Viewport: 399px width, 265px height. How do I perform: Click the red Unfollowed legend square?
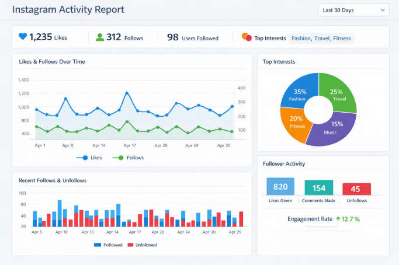click(131, 245)
